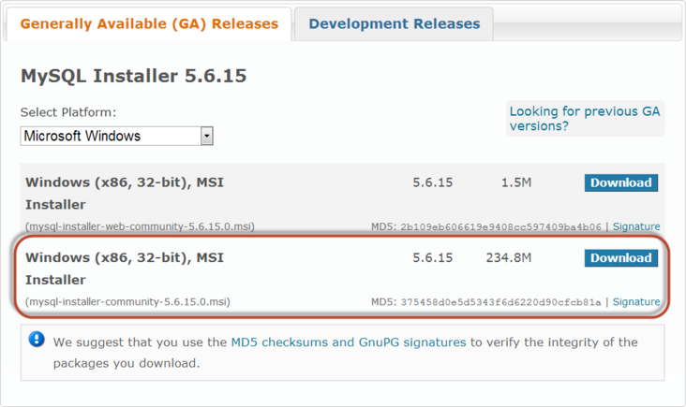
Task: Open the Generally Available (GA) Releases tab
Action: [x=149, y=23]
